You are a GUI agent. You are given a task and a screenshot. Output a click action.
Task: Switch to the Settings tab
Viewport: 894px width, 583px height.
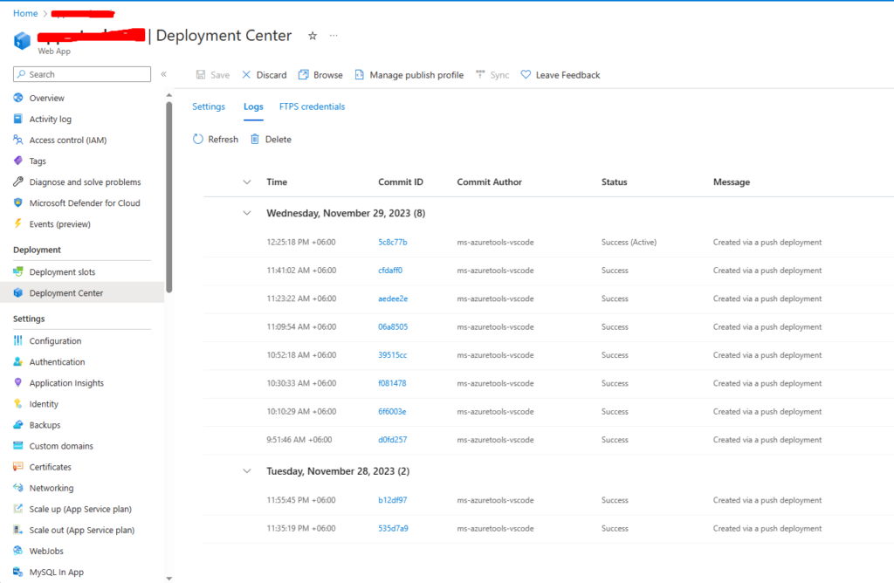click(x=209, y=106)
